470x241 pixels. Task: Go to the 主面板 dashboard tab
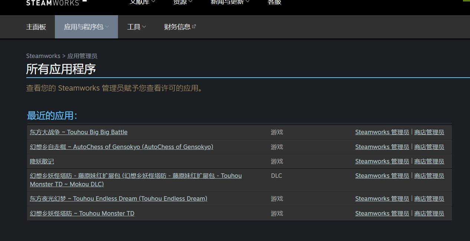point(36,27)
